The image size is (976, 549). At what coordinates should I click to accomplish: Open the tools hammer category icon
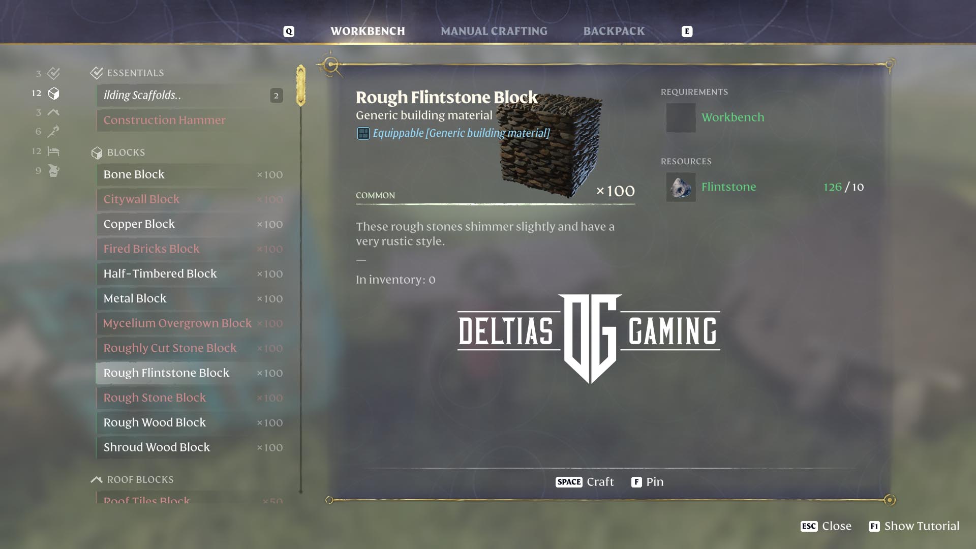(53, 132)
